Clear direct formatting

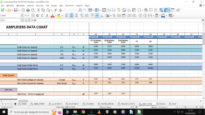pos(60,10)
